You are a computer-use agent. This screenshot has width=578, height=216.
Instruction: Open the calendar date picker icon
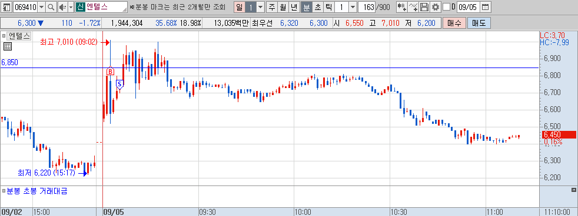(x=486, y=7)
